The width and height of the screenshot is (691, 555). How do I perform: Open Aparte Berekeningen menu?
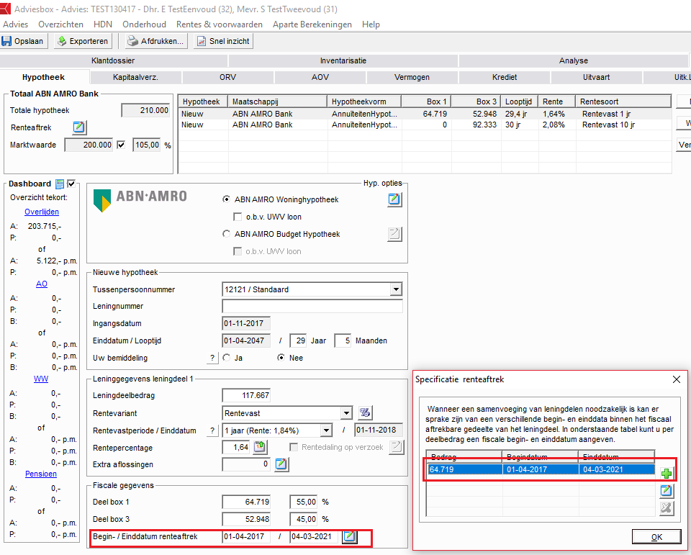(x=312, y=24)
